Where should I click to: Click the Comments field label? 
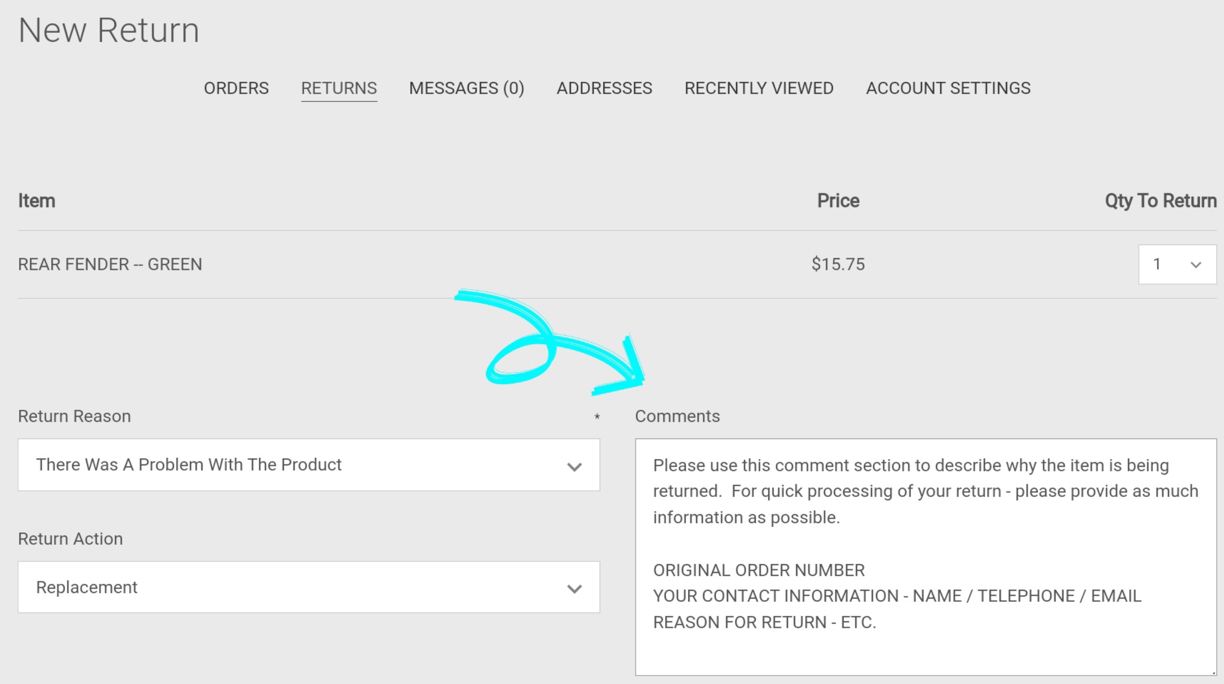click(677, 416)
